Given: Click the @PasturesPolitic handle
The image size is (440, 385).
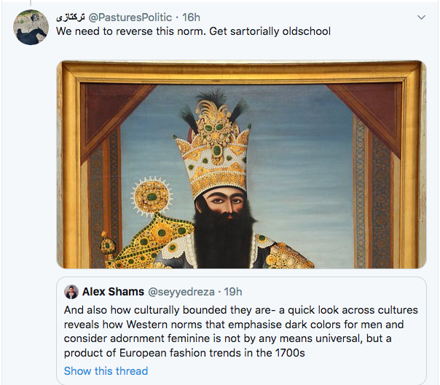Looking at the screenshot, I should pyautogui.click(x=130, y=16).
